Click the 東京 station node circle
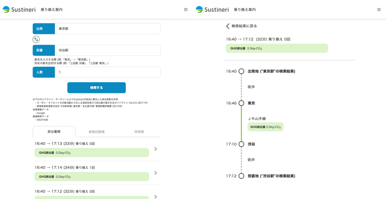Screen dimensions: 386x199 [241, 103]
